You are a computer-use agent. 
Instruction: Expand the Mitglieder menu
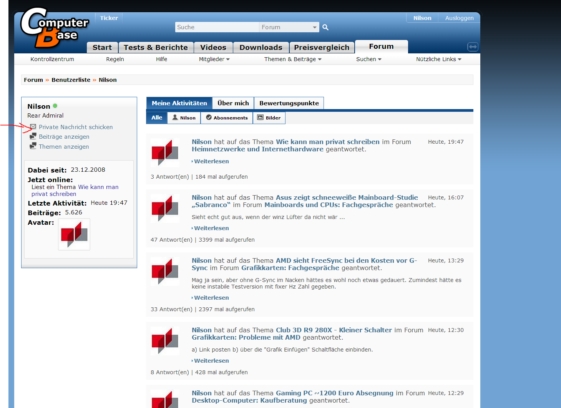(214, 59)
